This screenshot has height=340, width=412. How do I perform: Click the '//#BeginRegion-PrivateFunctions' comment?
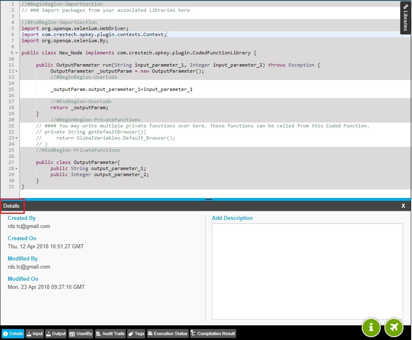point(95,120)
